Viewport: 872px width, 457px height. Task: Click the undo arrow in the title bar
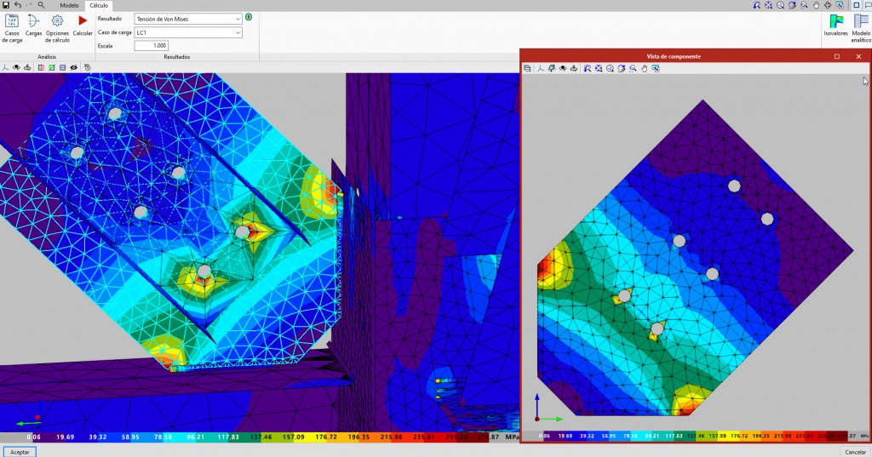(x=18, y=5)
